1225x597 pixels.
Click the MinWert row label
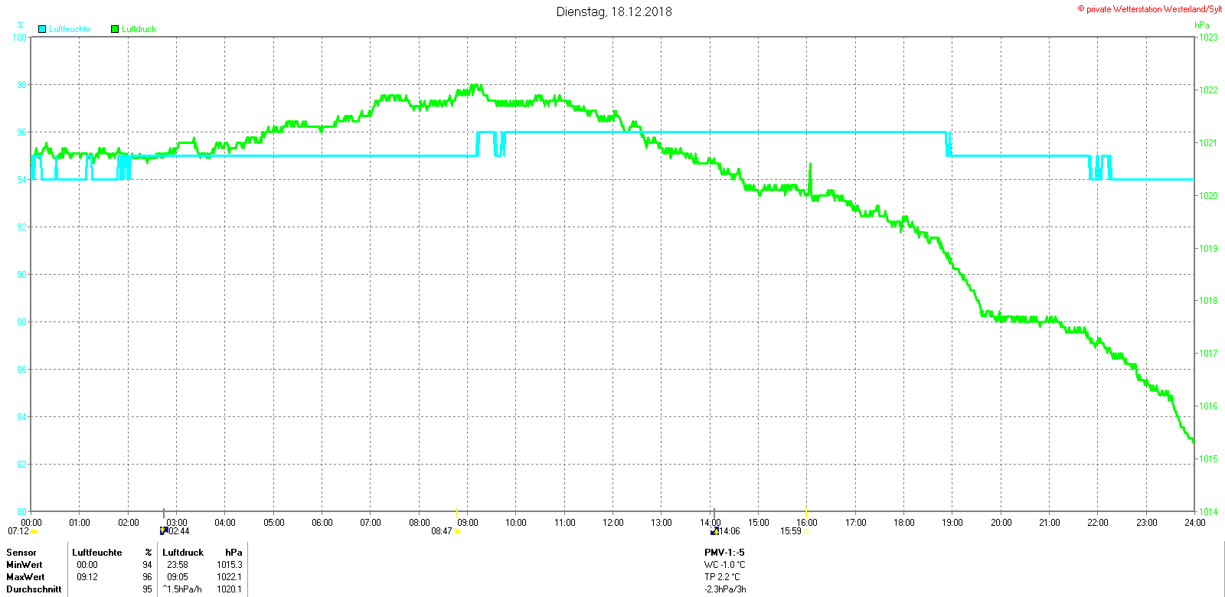(x=24, y=565)
